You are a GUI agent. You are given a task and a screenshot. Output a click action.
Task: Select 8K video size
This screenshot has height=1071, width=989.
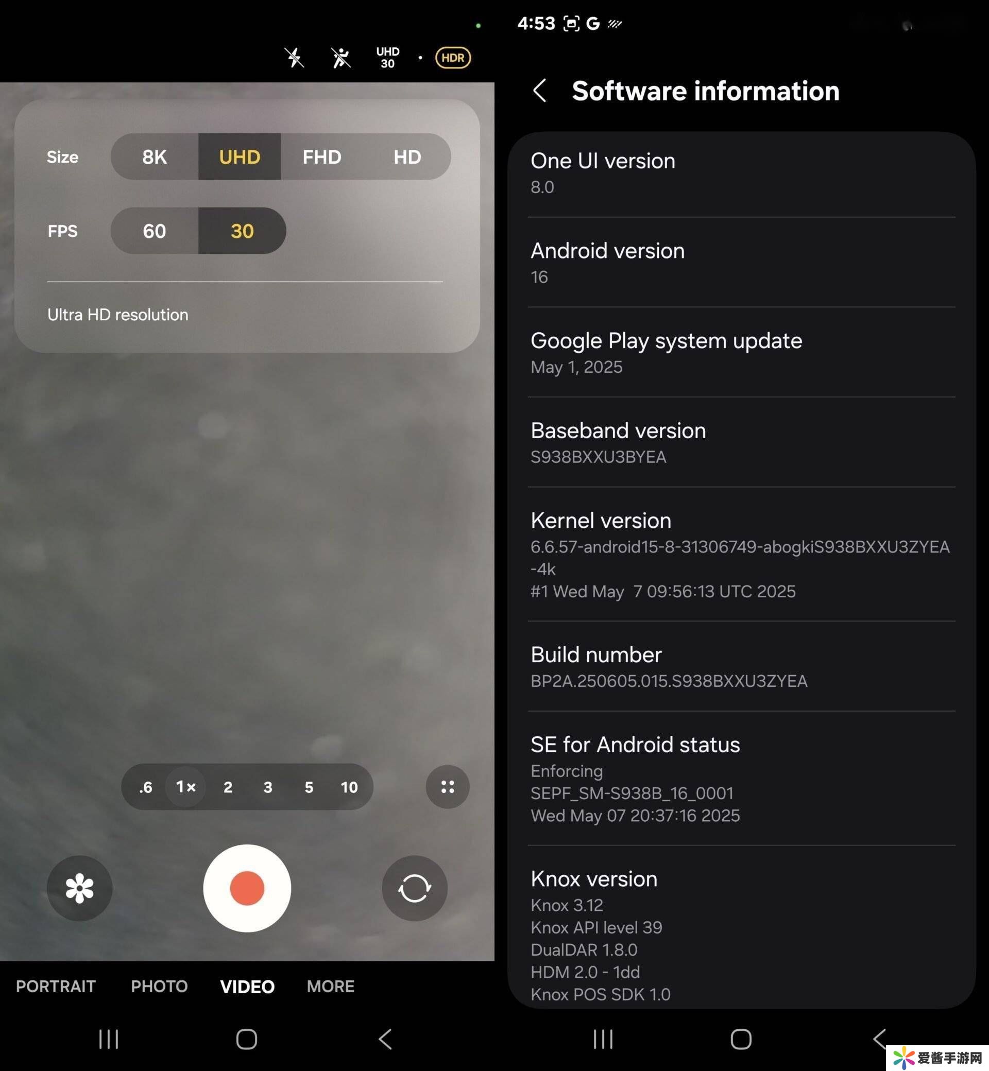[154, 157]
